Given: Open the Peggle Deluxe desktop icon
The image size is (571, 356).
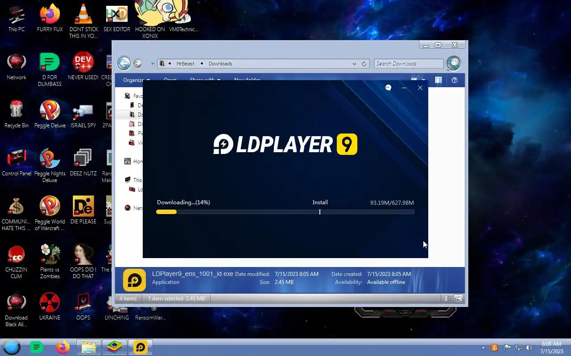Looking at the screenshot, I should coord(50,114).
